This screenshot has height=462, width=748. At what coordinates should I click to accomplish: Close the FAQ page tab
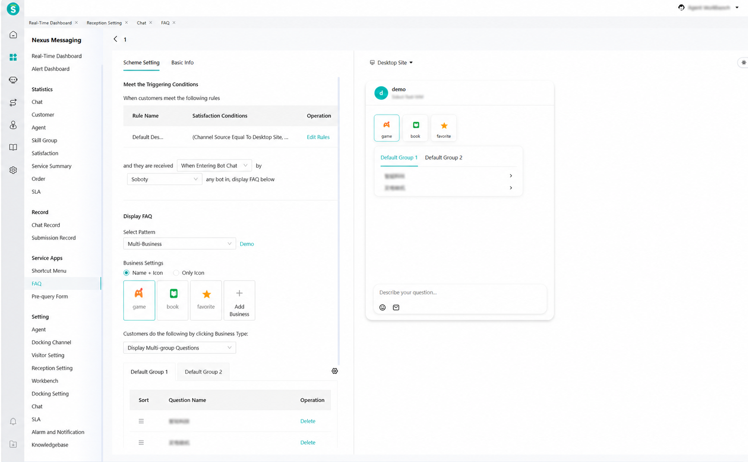click(x=174, y=22)
